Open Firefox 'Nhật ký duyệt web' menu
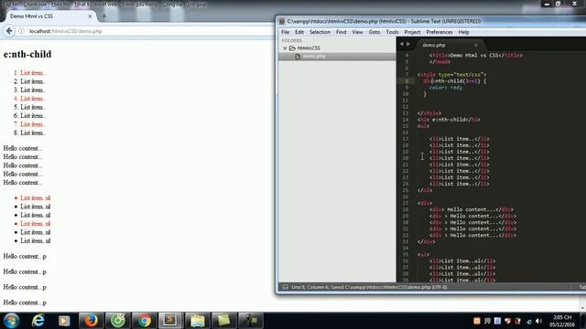The image size is (586, 329). (x=95, y=4)
